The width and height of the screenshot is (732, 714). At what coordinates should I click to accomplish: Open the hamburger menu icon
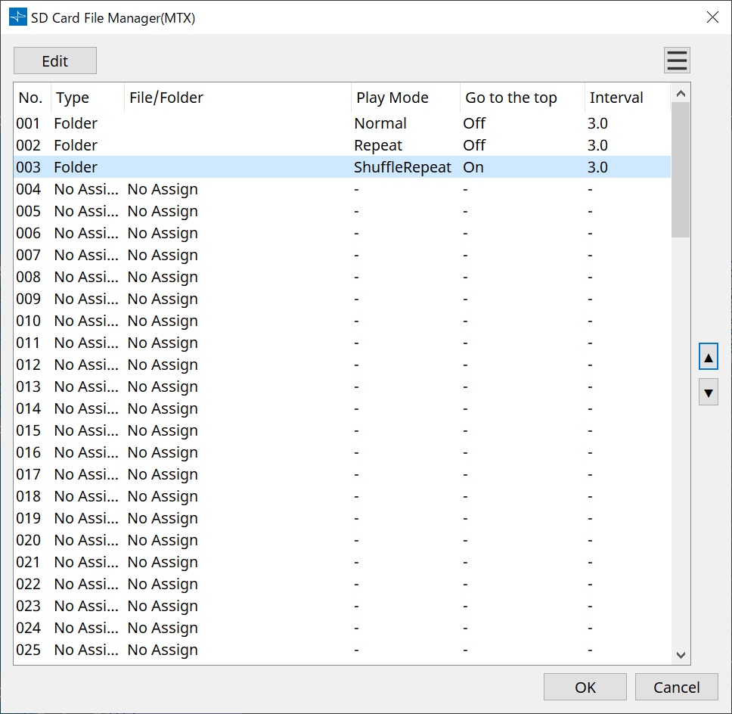point(677,60)
